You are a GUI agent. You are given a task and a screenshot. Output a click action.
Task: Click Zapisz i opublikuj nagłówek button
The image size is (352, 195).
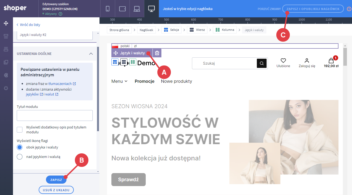(313, 9)
